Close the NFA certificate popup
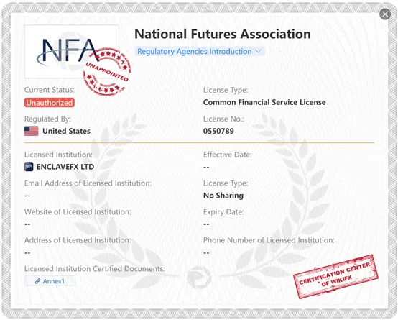The image size is (398, 320). pos(385,14)
